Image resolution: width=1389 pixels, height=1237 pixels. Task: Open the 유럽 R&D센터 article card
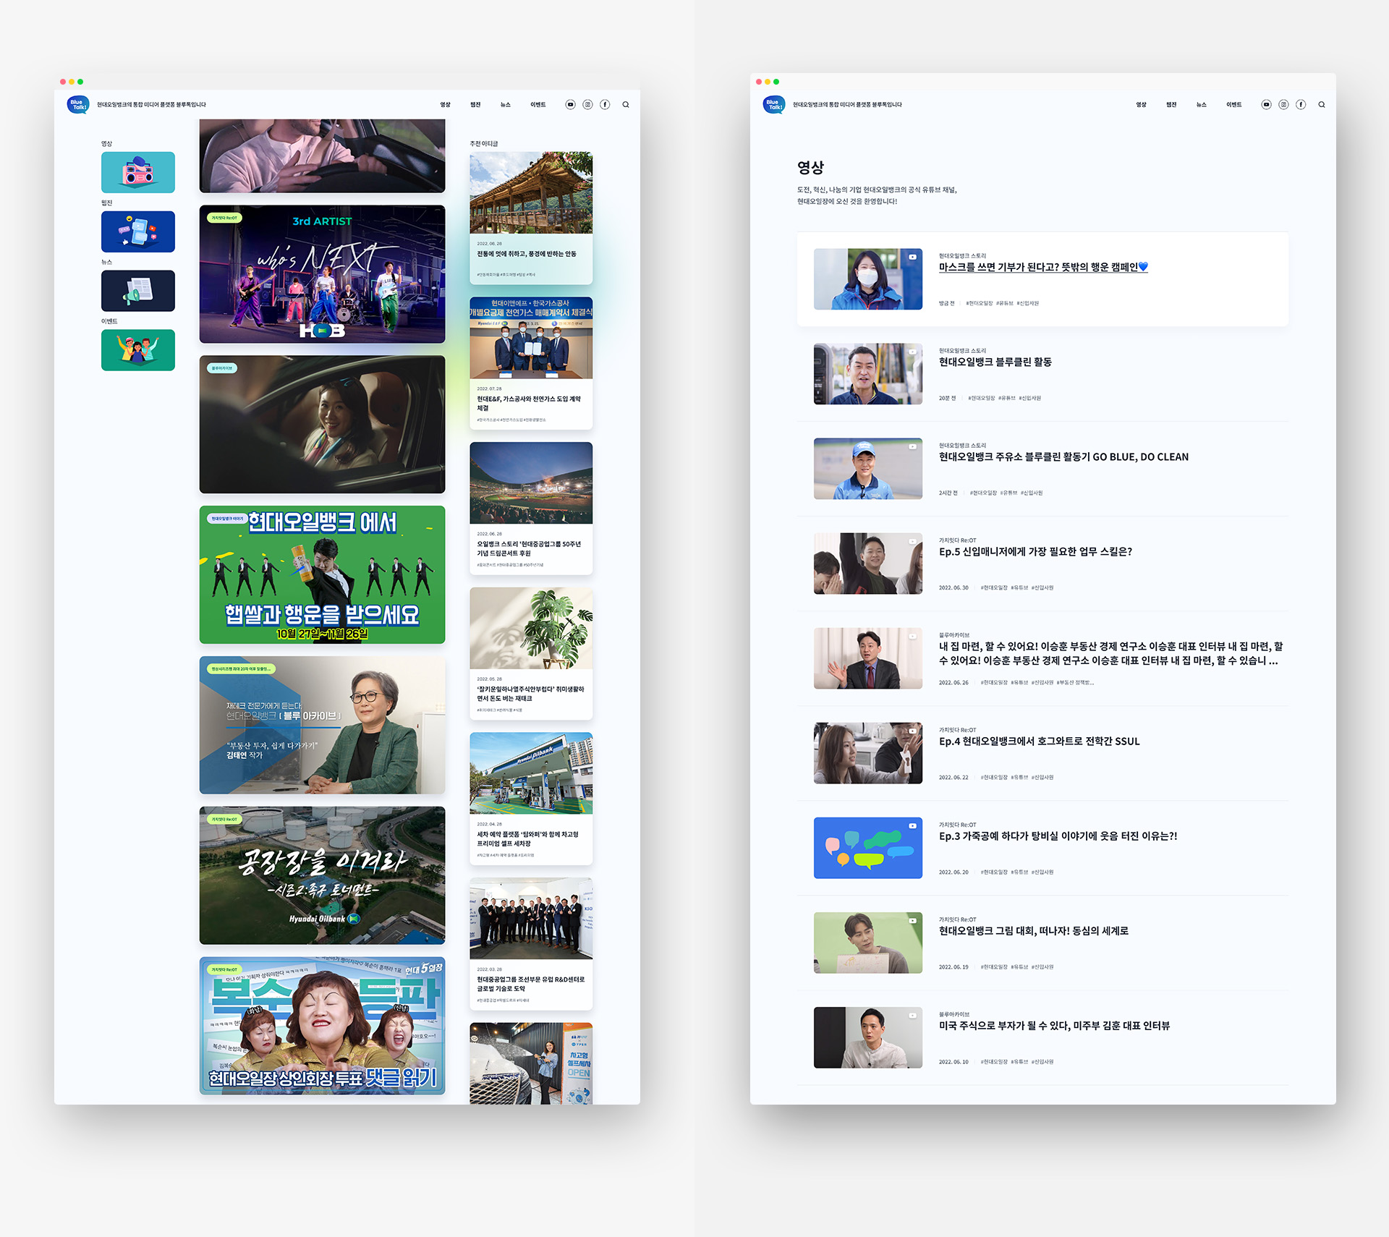click(531, 945)
